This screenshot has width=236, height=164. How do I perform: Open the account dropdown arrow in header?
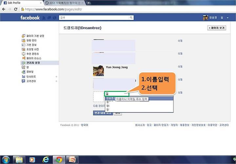[x=227, y=18]
